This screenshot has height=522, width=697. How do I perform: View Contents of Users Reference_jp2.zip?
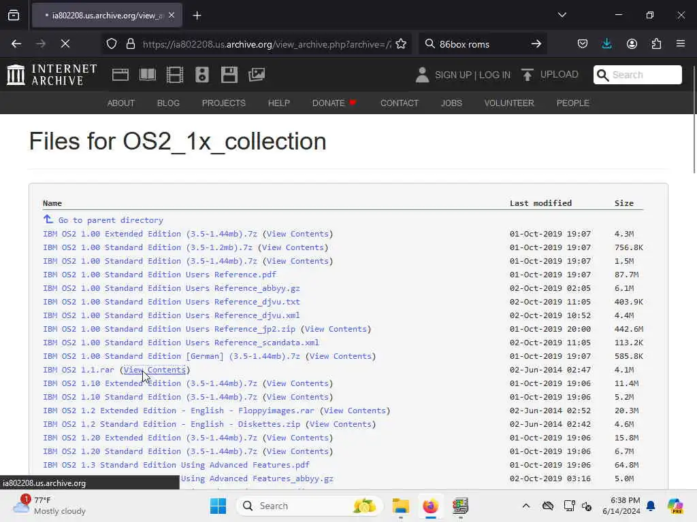336,329
